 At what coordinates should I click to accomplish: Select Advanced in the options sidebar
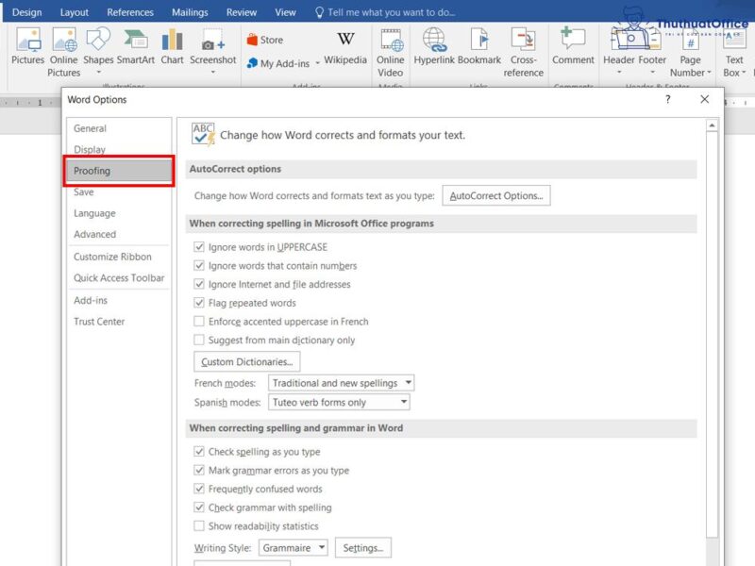[95, 234]
